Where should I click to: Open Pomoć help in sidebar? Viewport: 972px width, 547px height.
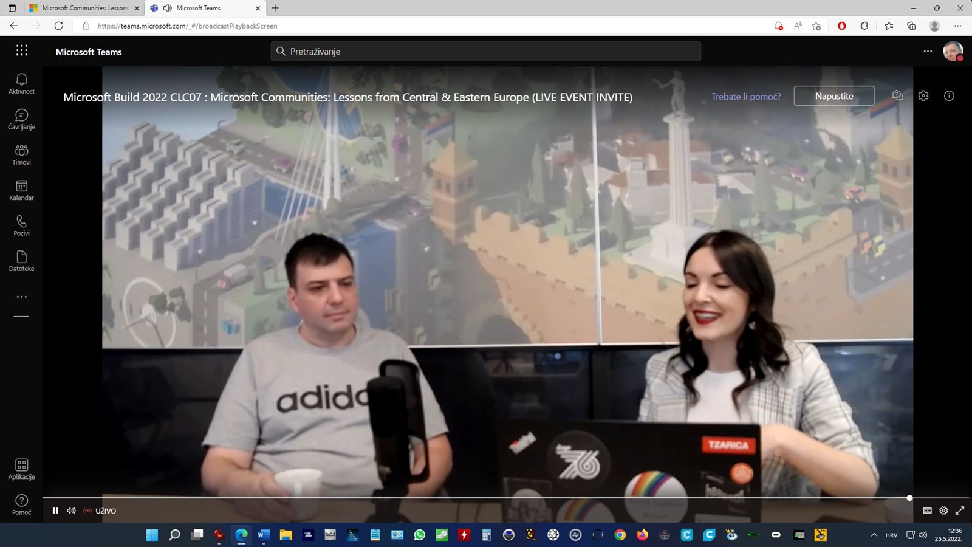pyautogui.click(x=21, y=505)
